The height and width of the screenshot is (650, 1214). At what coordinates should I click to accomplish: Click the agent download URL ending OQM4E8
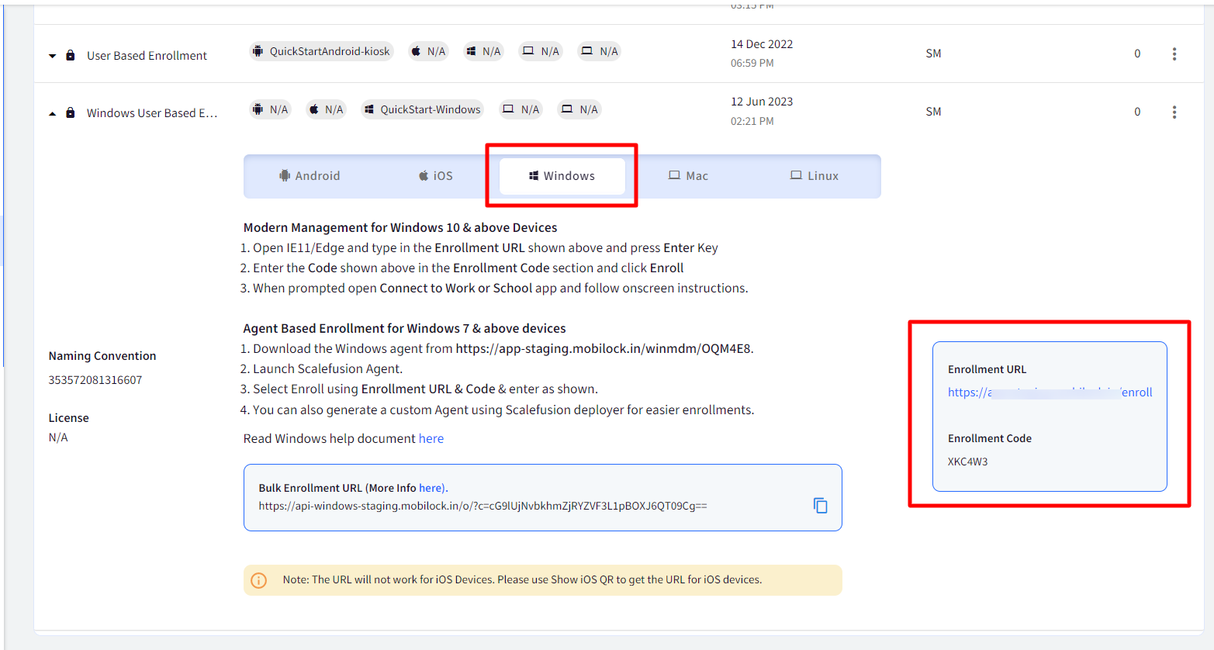[604, 349]
